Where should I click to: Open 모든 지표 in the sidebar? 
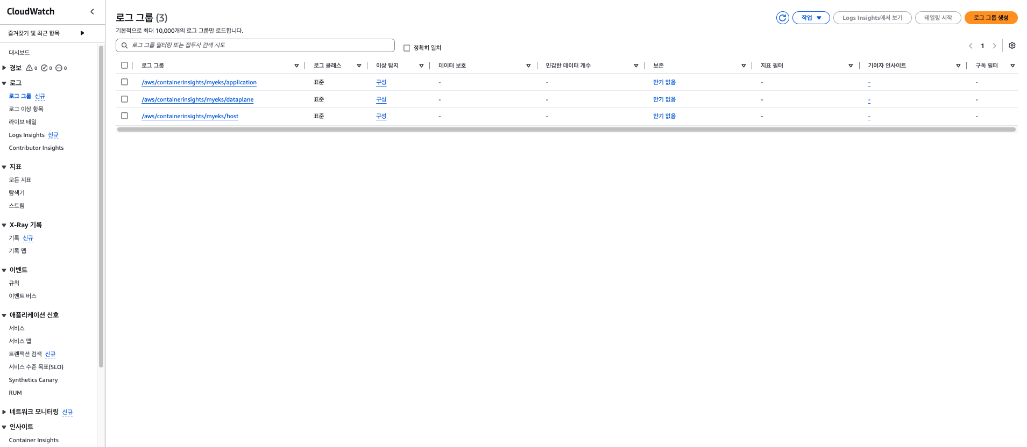(20, 180)
